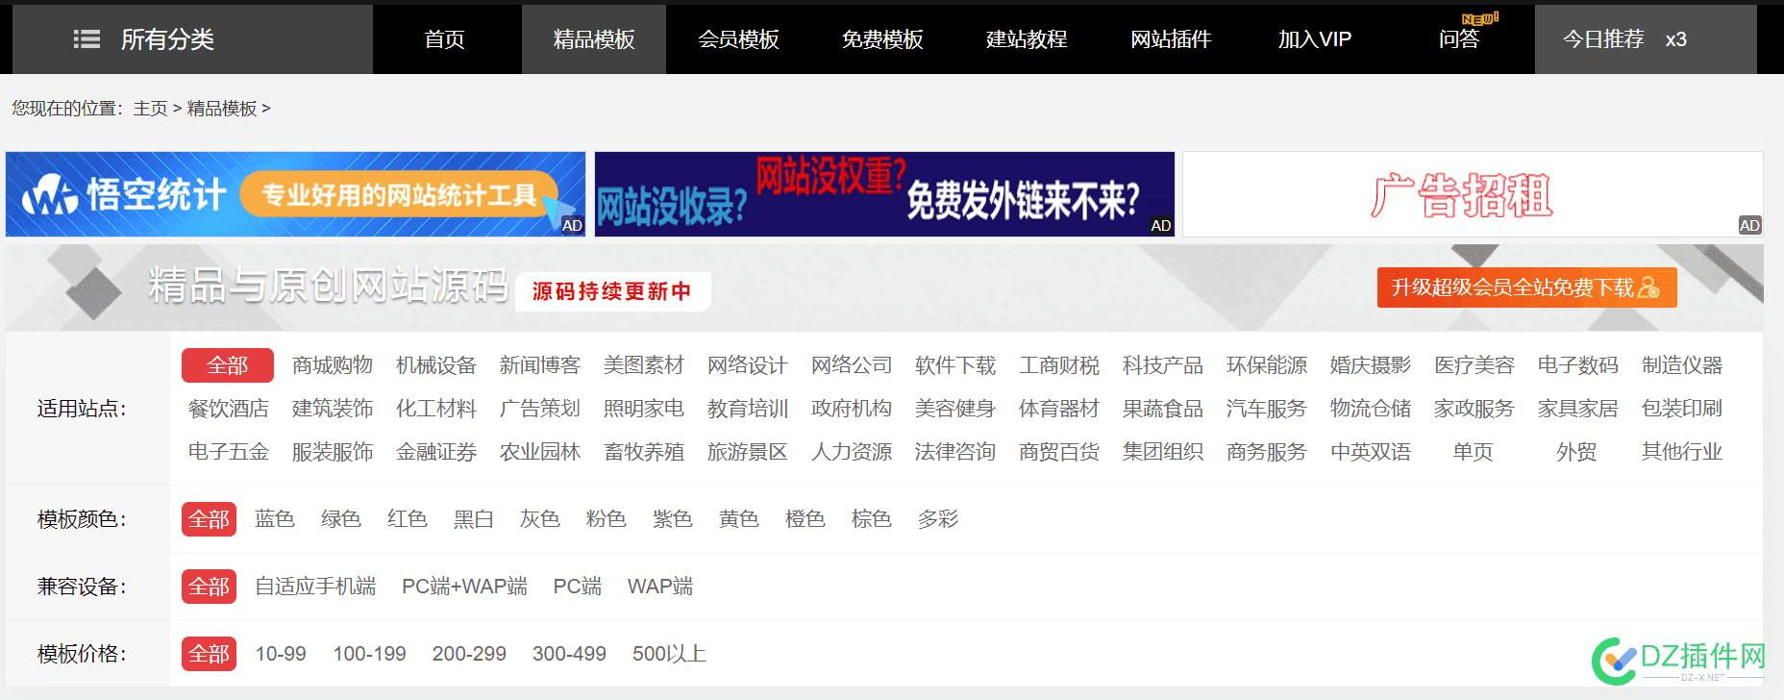Click the 主页 breadcrumb link
1784x700 pixels.
pyautogui.click(x=150, y=109)
